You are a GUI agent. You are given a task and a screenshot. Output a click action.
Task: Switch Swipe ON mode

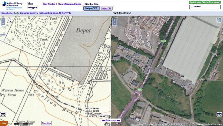[x=106, y=8]
